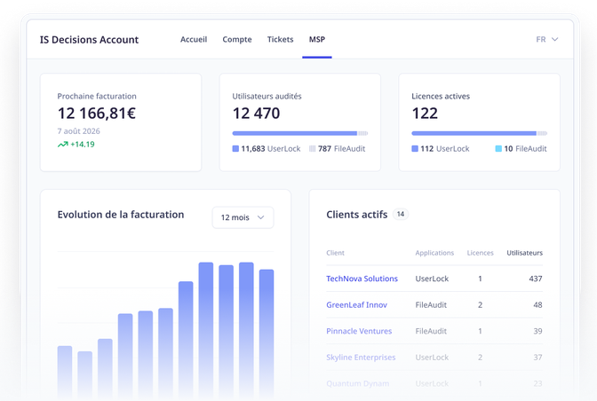
Task: Click the UserLock legend square under Licences actives
Action: tap(415, 149)
